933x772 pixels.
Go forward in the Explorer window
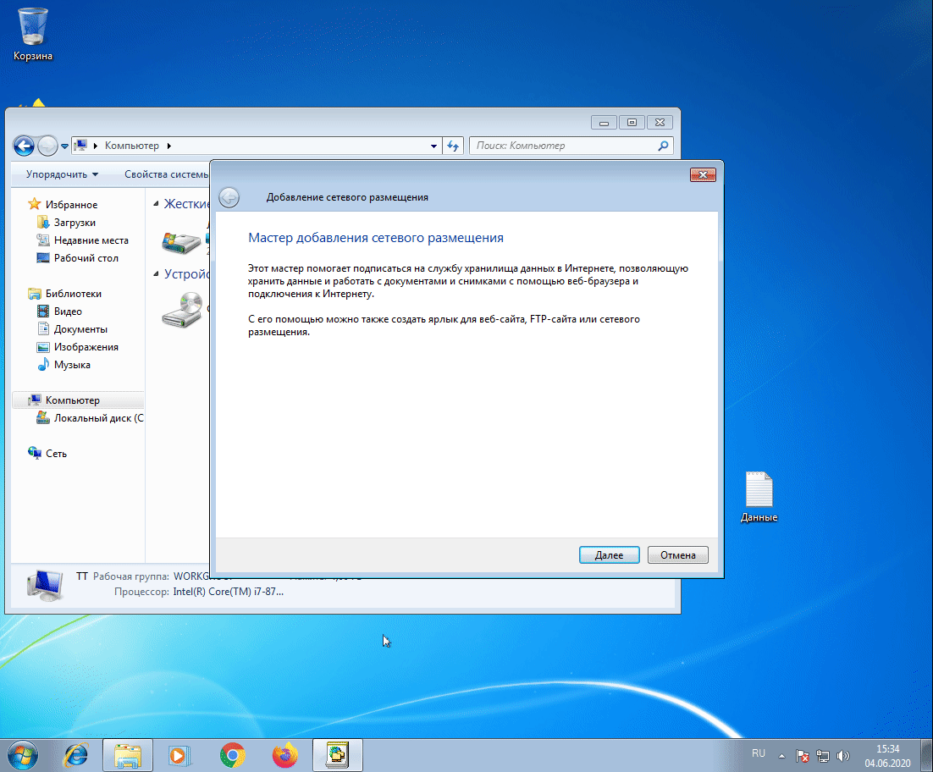click(x=47, y=146)
